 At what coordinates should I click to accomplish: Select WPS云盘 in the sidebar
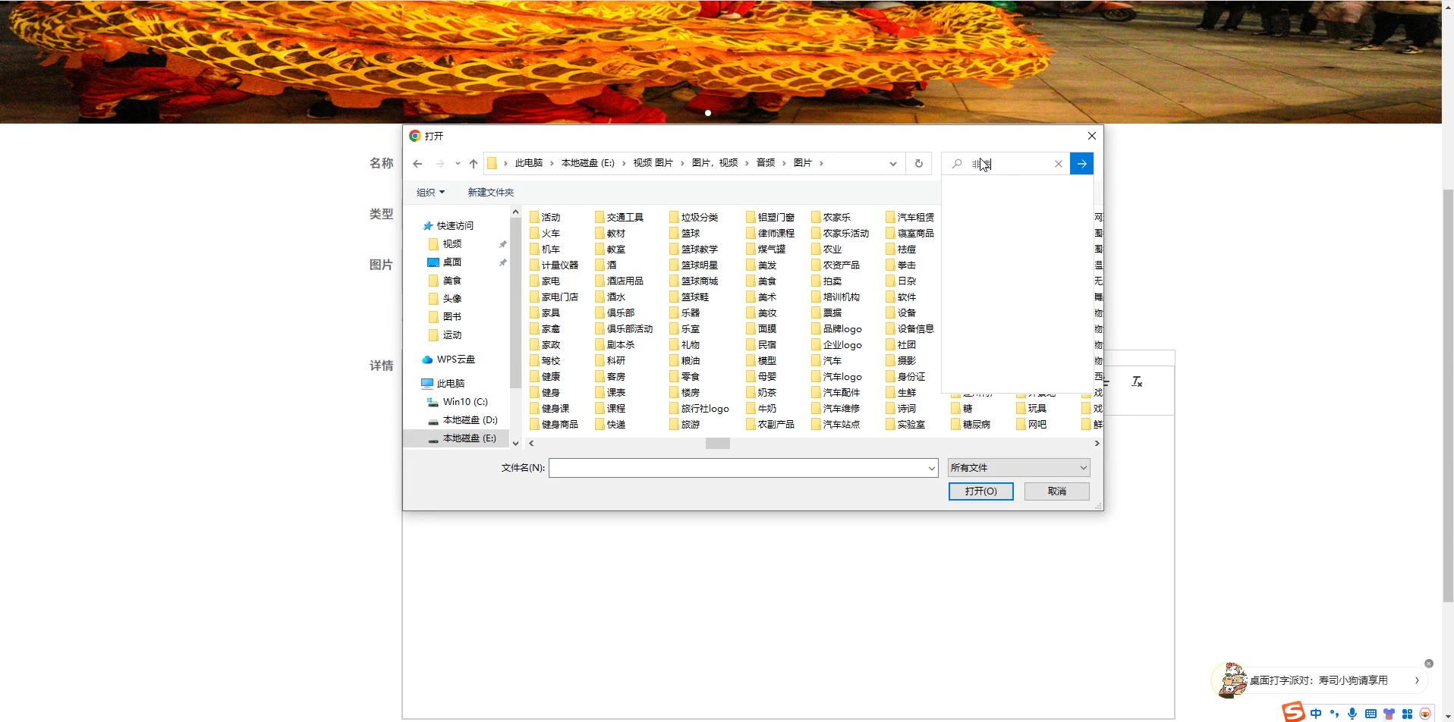(x=455, y=359)
